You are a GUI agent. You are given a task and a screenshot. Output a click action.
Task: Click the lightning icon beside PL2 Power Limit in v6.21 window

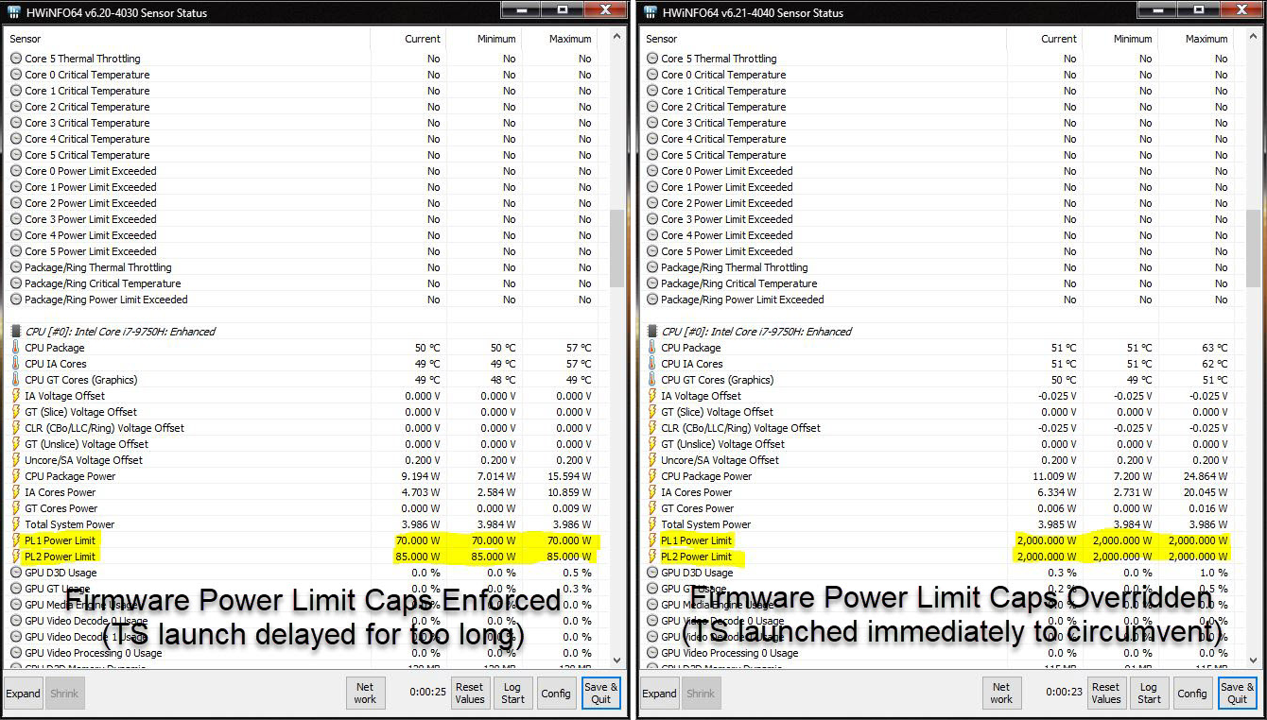pos(651,557)
